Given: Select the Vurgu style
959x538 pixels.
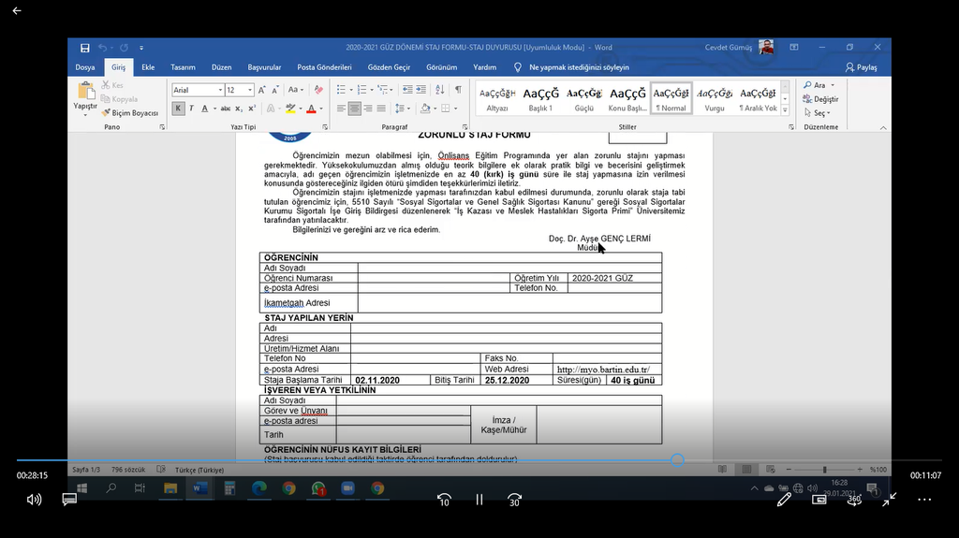Looking at the screenshot, I should tap(715, 98).
